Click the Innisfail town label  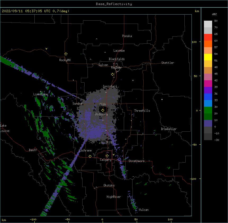(110, 86)
